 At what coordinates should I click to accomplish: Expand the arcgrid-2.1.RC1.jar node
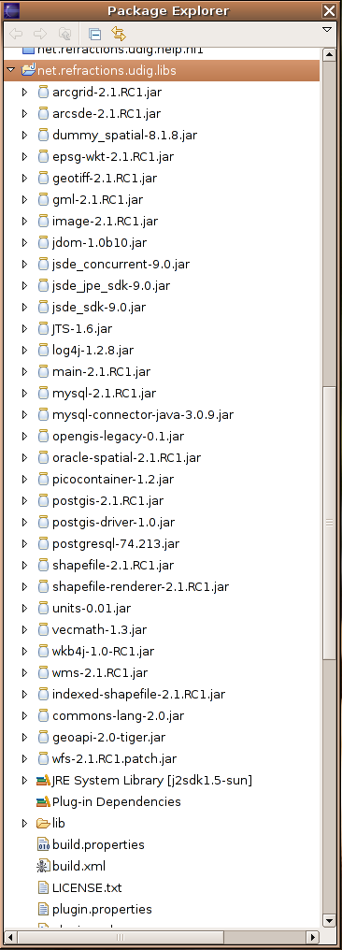[25, 92]
